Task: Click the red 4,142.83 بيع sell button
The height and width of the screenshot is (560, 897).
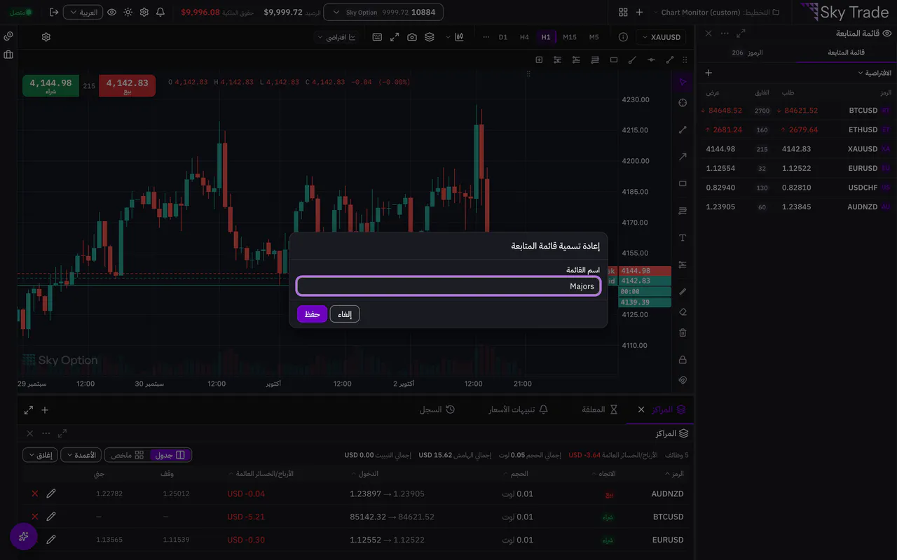Action: [x=127, y=86]
